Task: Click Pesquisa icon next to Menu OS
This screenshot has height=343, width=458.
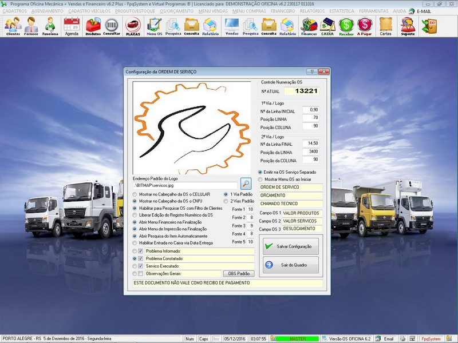Action: (173, 26)
